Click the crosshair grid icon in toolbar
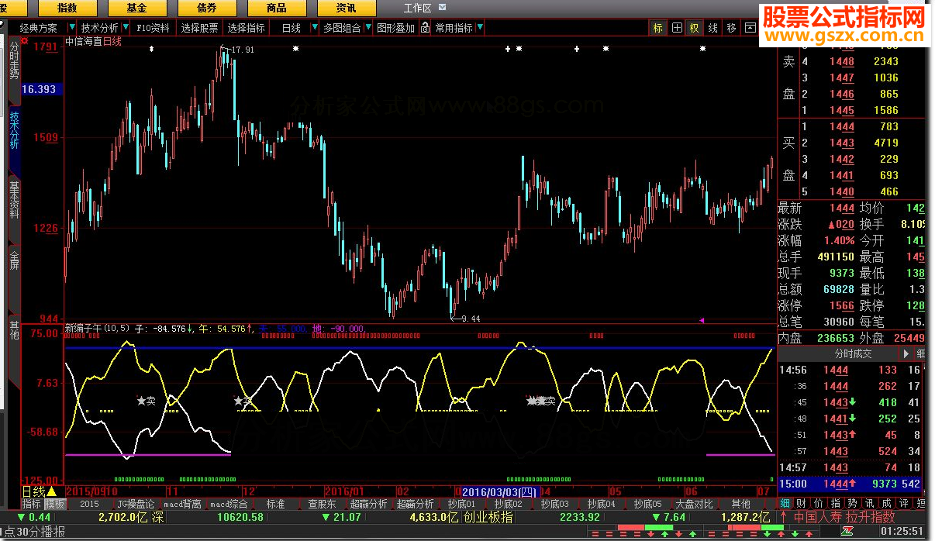 coord(676,28)
